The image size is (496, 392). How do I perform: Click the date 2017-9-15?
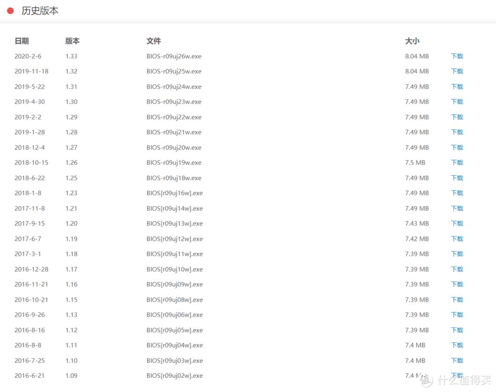point(29,224)
